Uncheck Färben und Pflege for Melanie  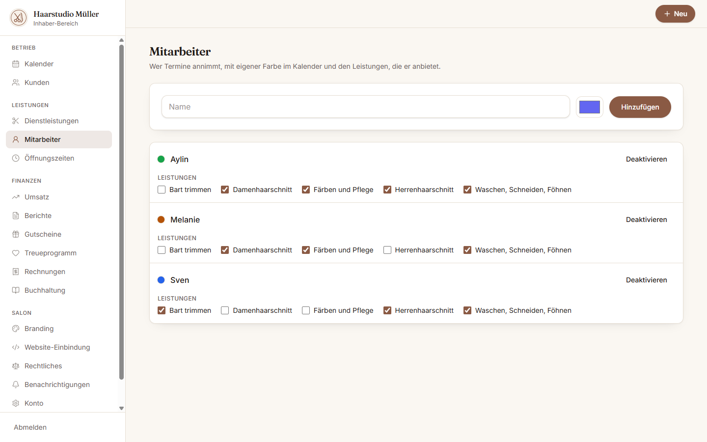306,250
